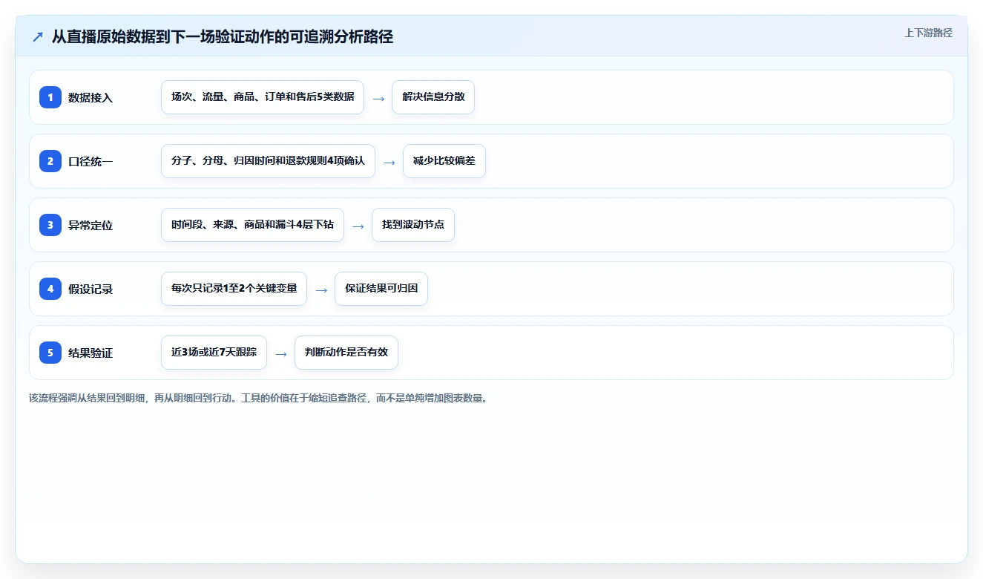Click the step number 3 badge

click(x=50, y=225)
